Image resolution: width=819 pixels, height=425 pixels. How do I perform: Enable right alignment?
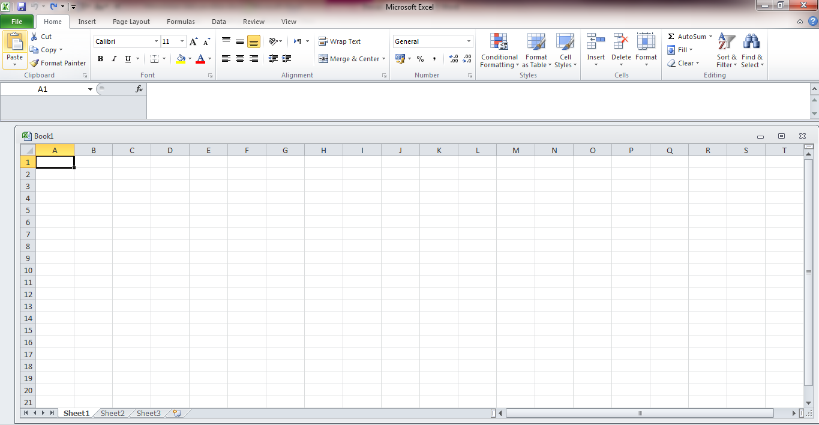pos(253,59)
